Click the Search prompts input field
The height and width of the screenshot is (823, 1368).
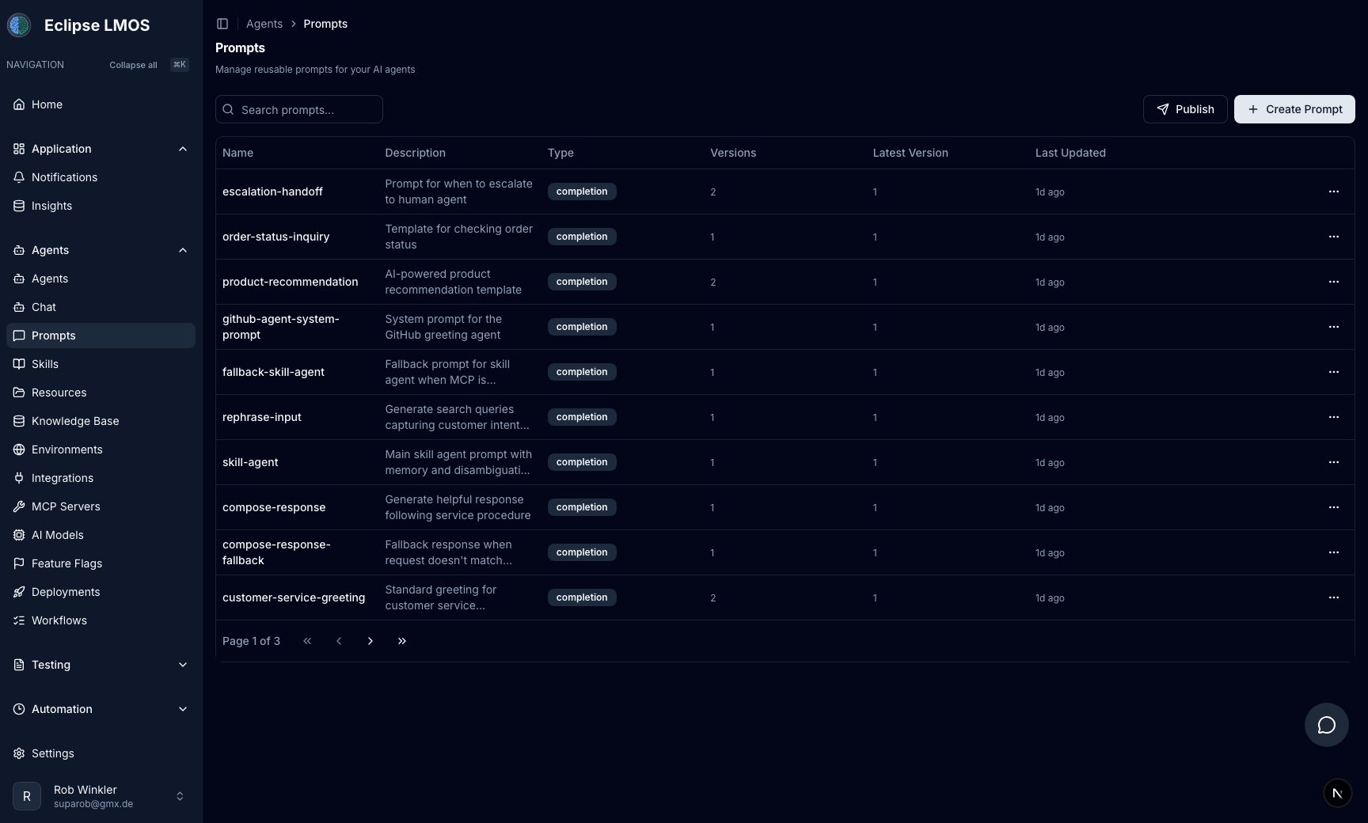[x=299, y=109]
